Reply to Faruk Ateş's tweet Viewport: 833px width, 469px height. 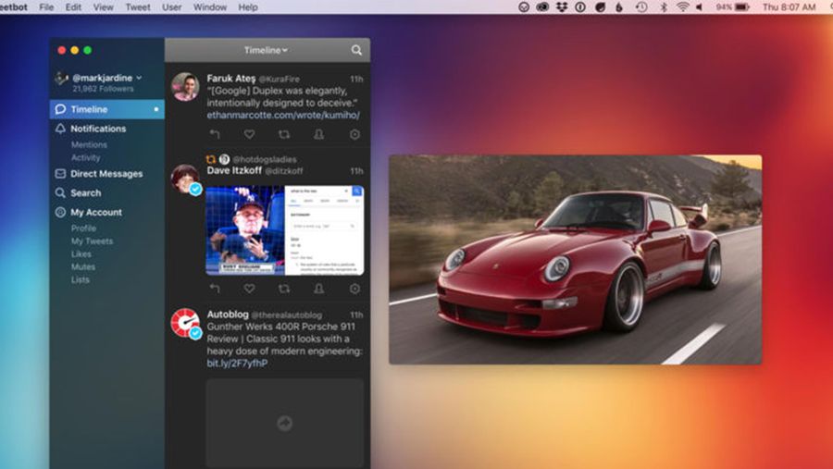click(x=215, y=134)
